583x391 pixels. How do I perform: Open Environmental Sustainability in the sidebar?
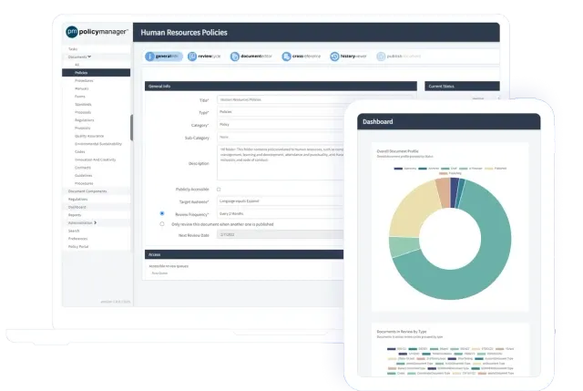(x=98, y=144)
